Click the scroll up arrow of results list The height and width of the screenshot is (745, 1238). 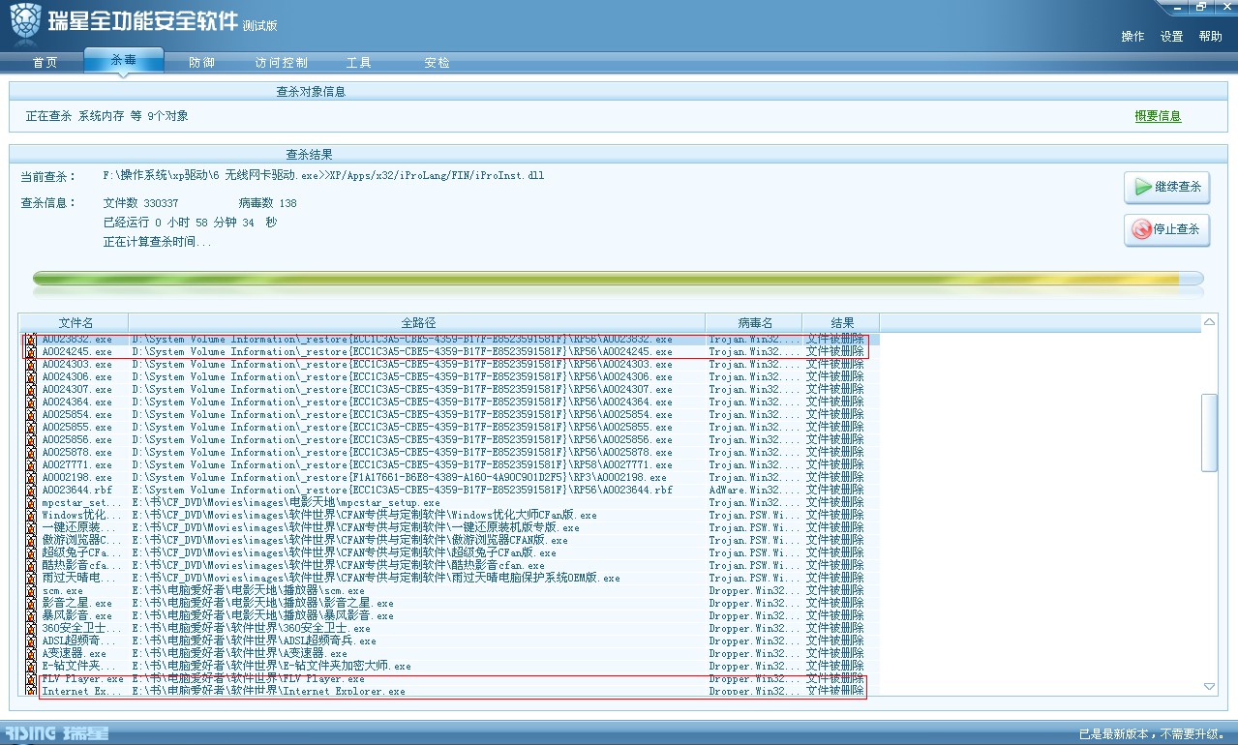1209,321
